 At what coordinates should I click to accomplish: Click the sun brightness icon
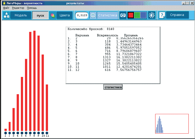pos(152,15)
